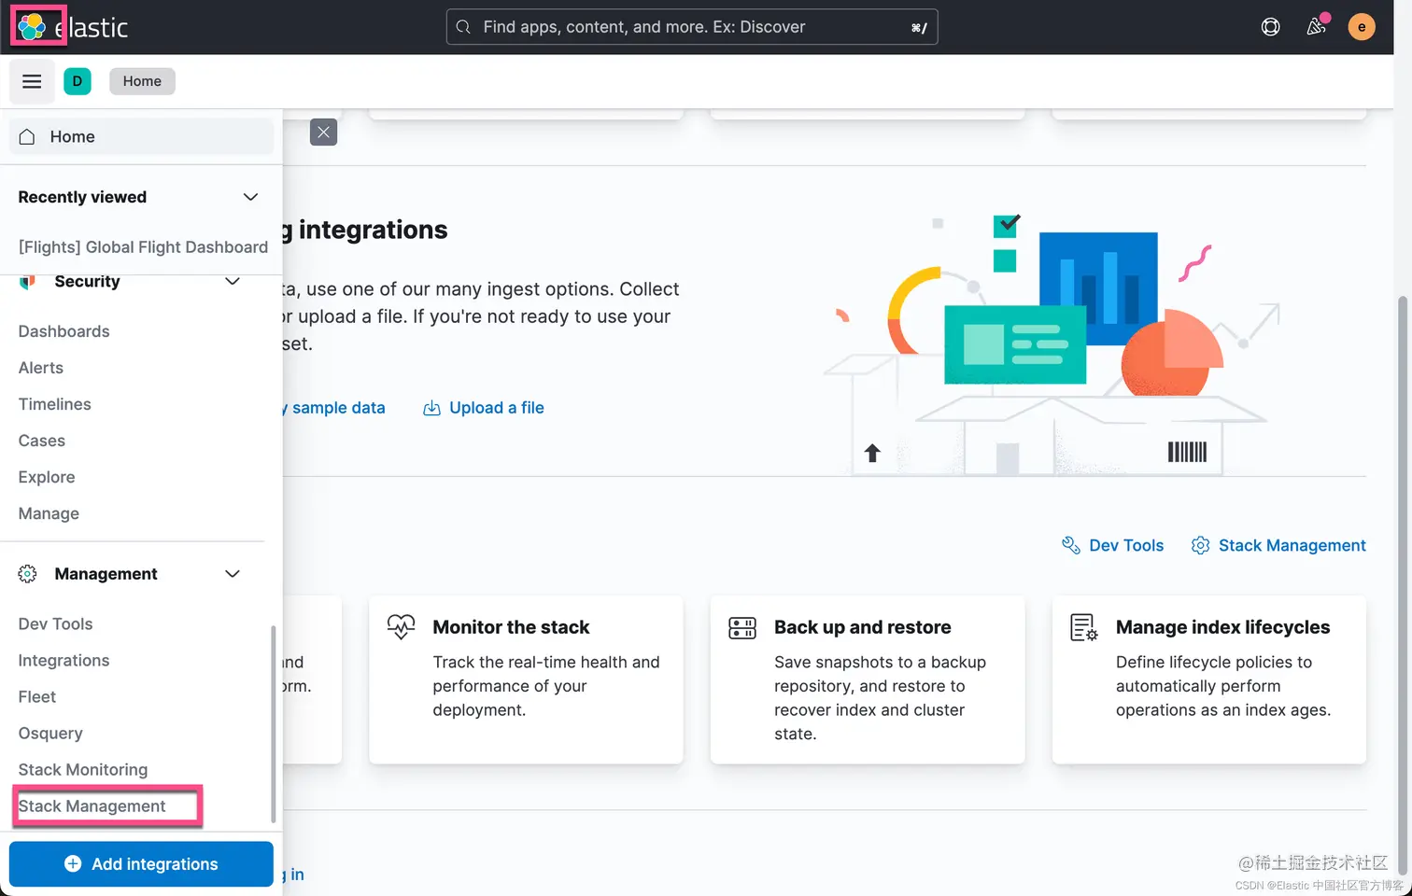This screenshot has width=1412, height=896.
Task: Click the side navigation scrollbar
Action: [x=273, y=723]
